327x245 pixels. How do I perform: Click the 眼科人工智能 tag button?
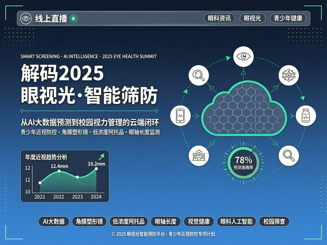[x=236, y=222]
